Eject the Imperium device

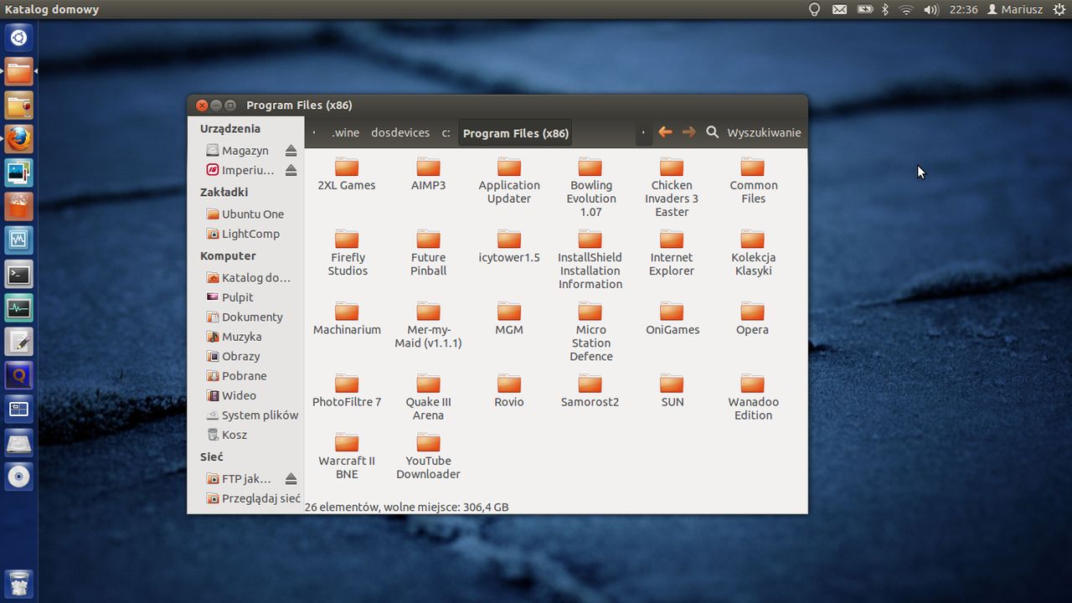click(291, 170)
